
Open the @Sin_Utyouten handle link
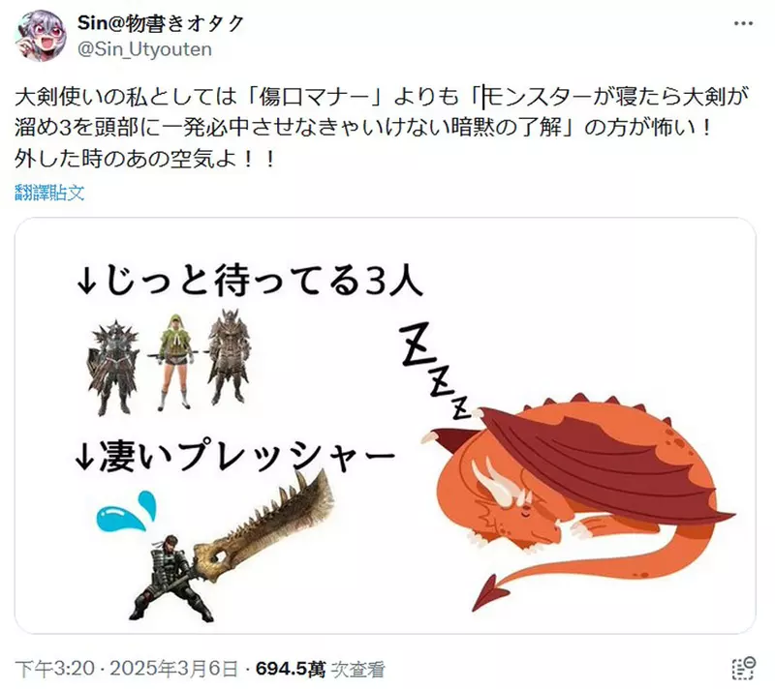[144, 49]
